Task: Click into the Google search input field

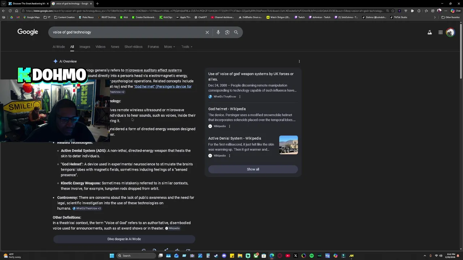Action: click(x=127, y=32)
